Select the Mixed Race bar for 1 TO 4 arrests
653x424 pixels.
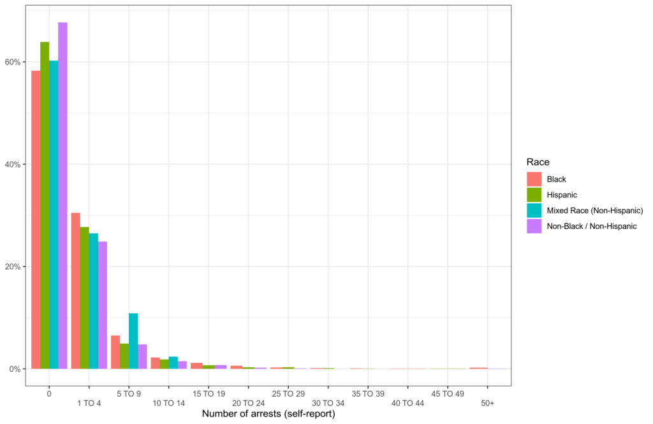(x=94, y=301)
